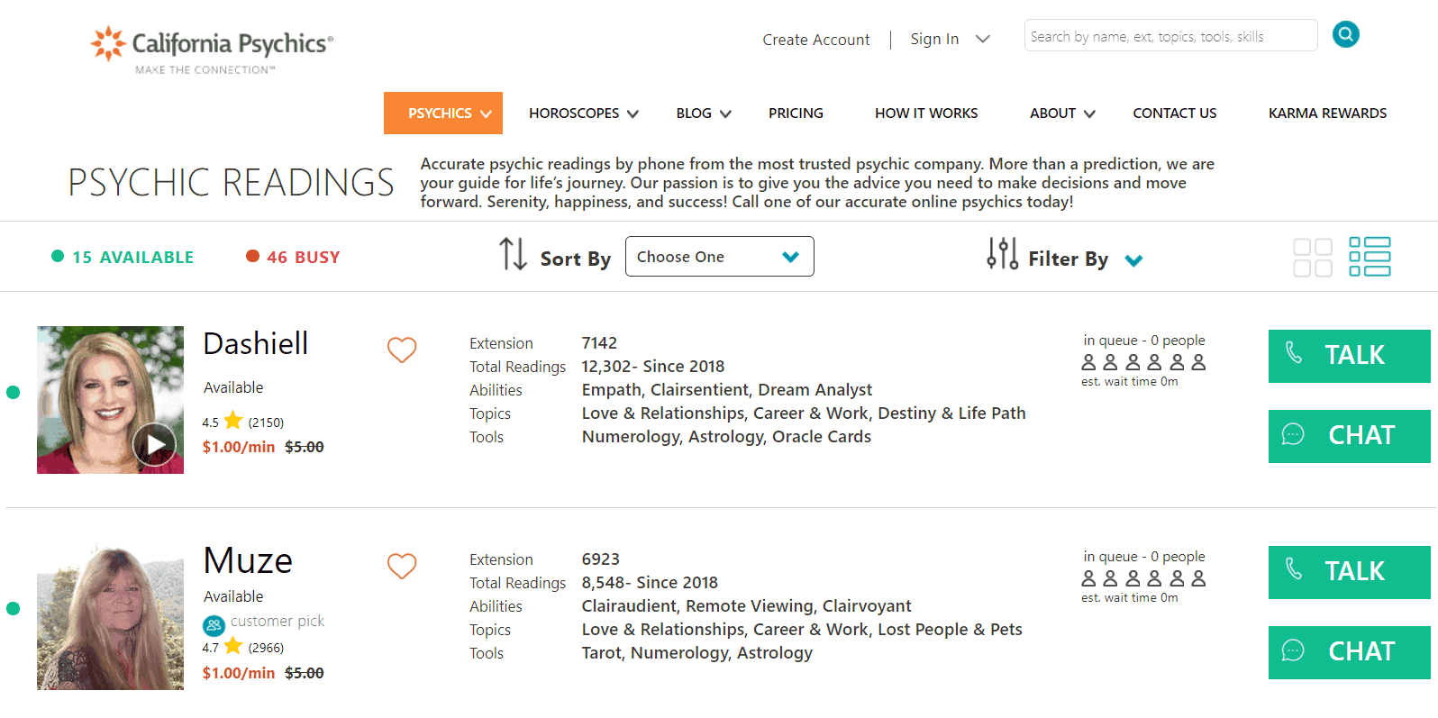
Task: Click Muze's customer pick badge icon
Action: point(214,624)
